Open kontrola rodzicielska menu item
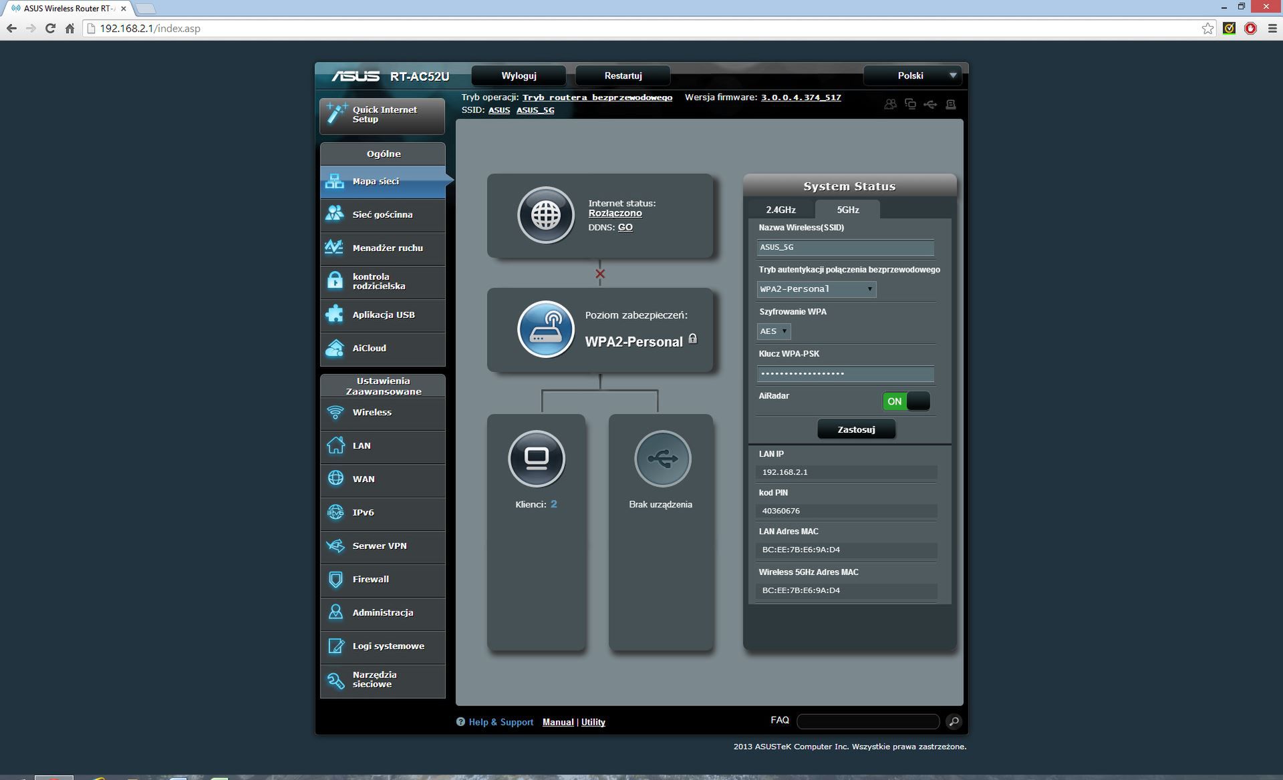This screenshot has width=1283, height=780. pos(382,282)
